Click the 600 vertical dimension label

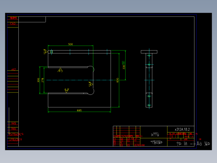click(118, 80)
